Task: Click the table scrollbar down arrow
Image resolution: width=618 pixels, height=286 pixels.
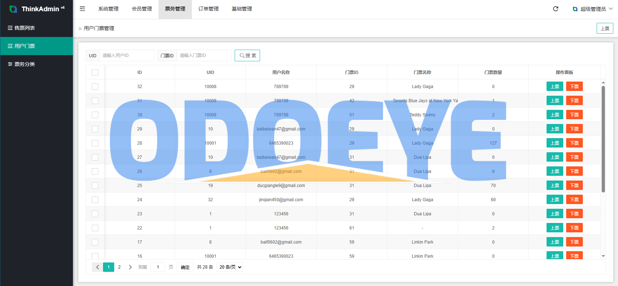Action: coord(603,256)
